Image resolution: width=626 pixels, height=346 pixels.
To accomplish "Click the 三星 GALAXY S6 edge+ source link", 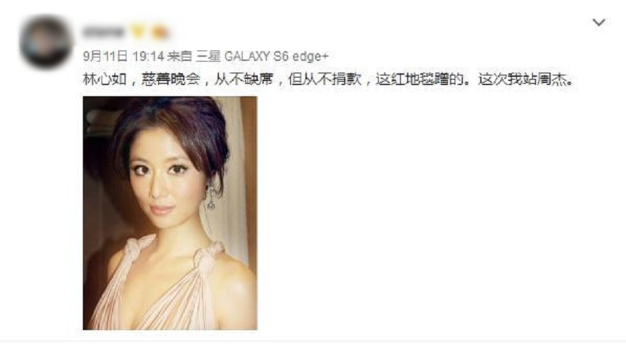I will [263, 57].
